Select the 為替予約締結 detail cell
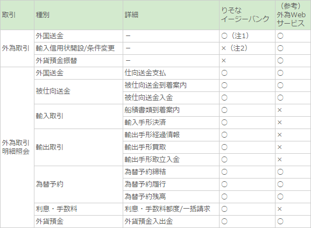Screen dimensions: 311x228 coord(171,172)
